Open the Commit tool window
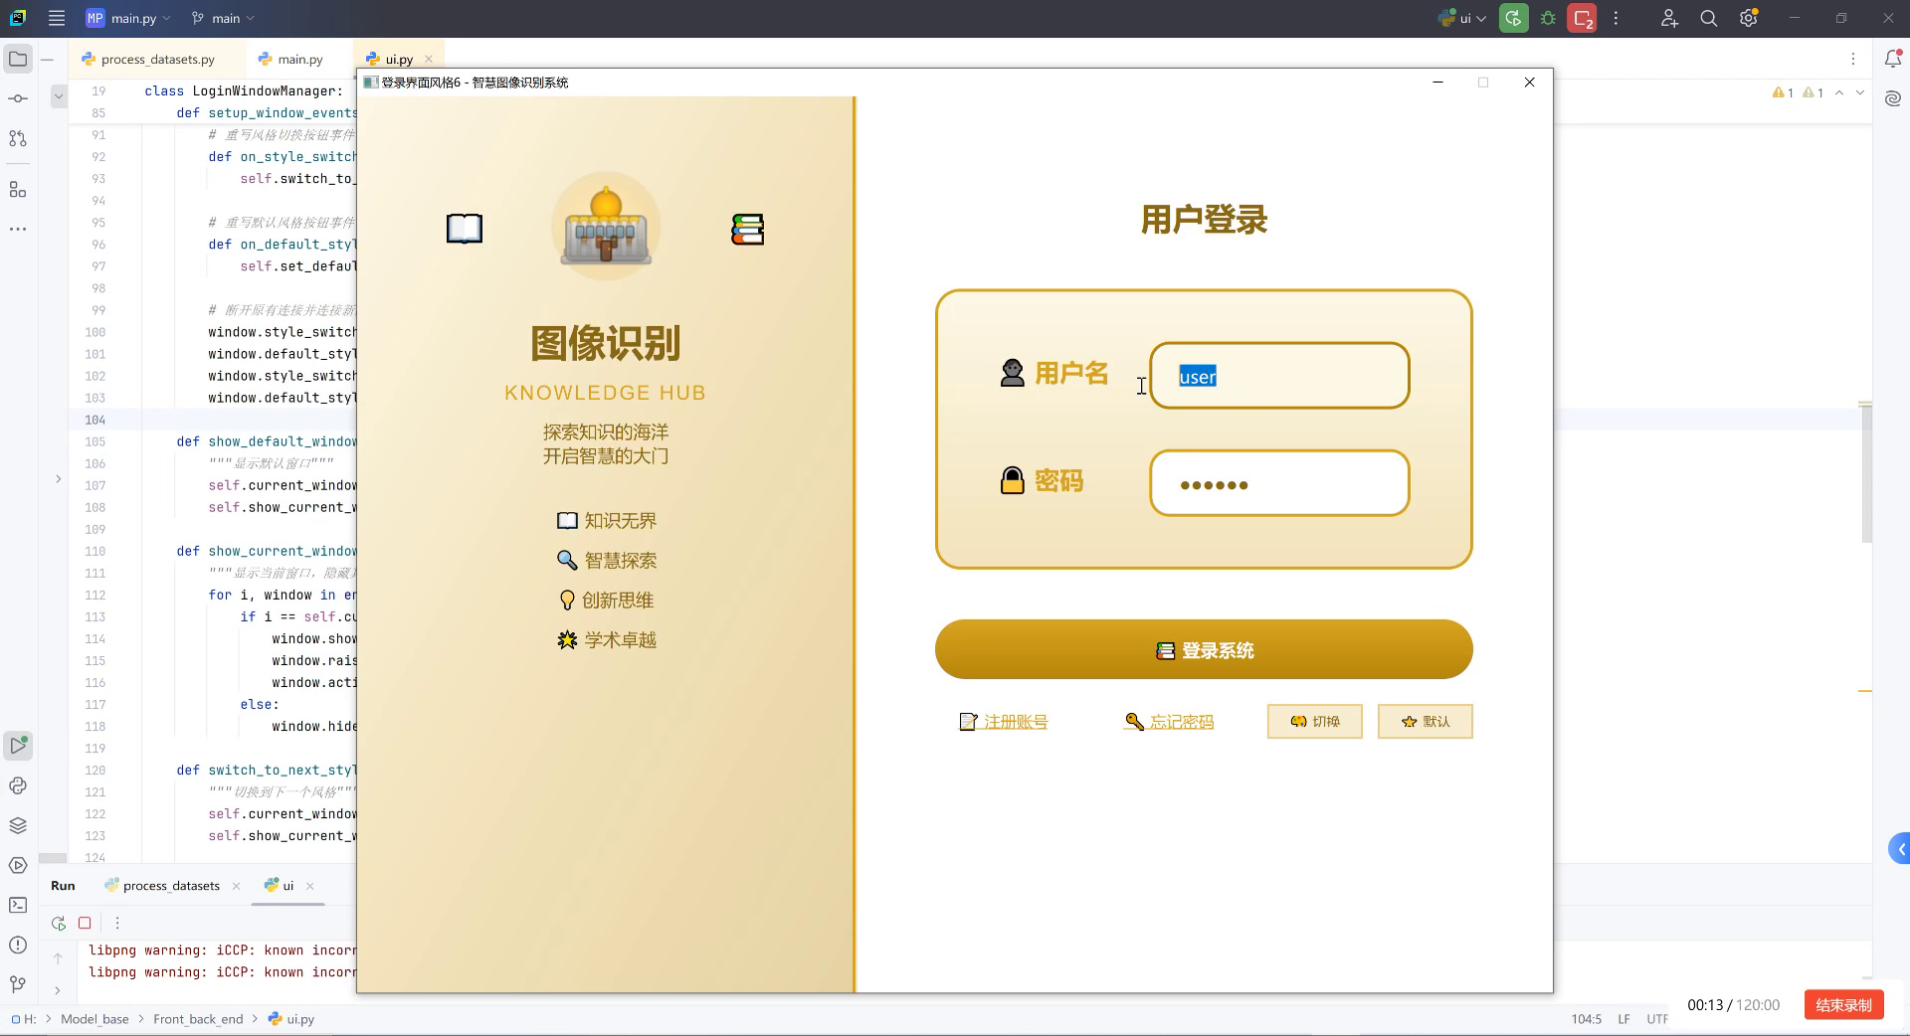 (x=18, y=99)
